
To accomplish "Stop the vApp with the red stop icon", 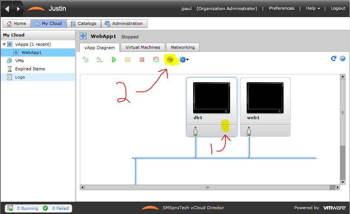I will (142, 60).
